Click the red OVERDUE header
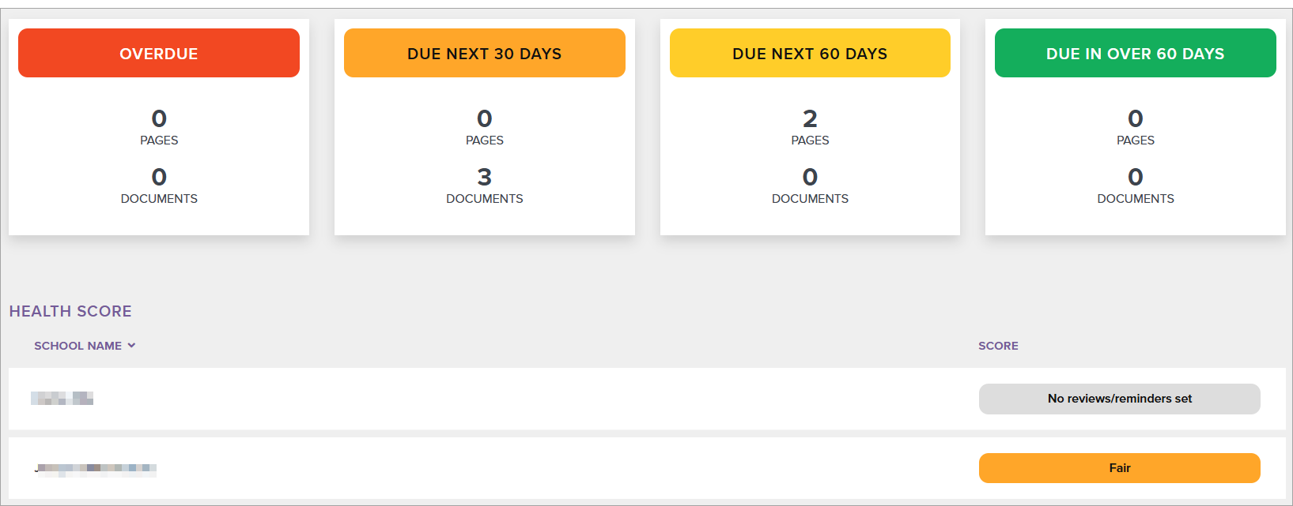This screenshot has height=506, width=1293. [159, 53]
